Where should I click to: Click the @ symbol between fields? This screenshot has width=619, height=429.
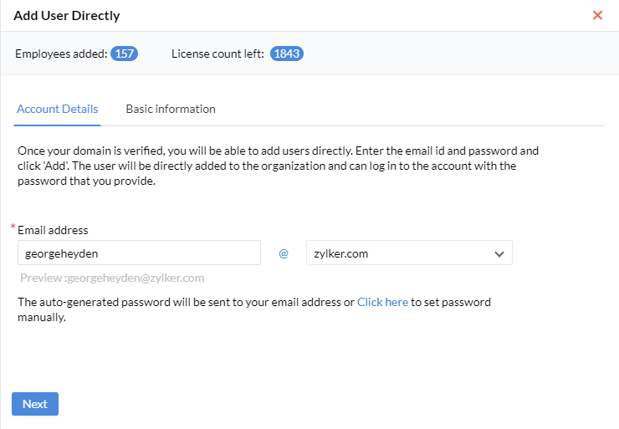284,253
